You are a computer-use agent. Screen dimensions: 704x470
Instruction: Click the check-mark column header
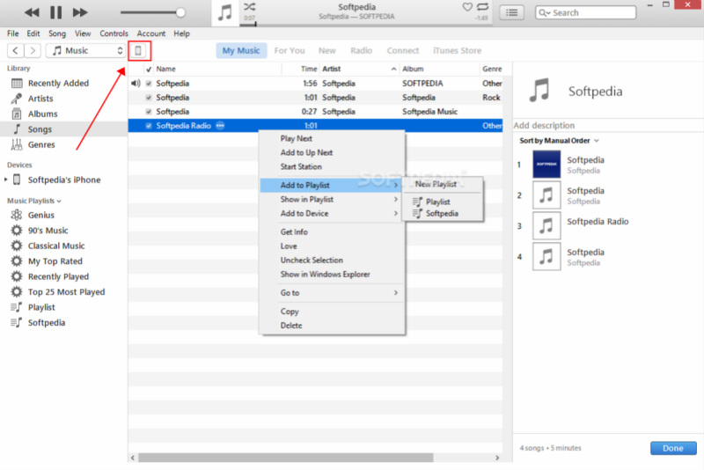click(x=149, y=70)
